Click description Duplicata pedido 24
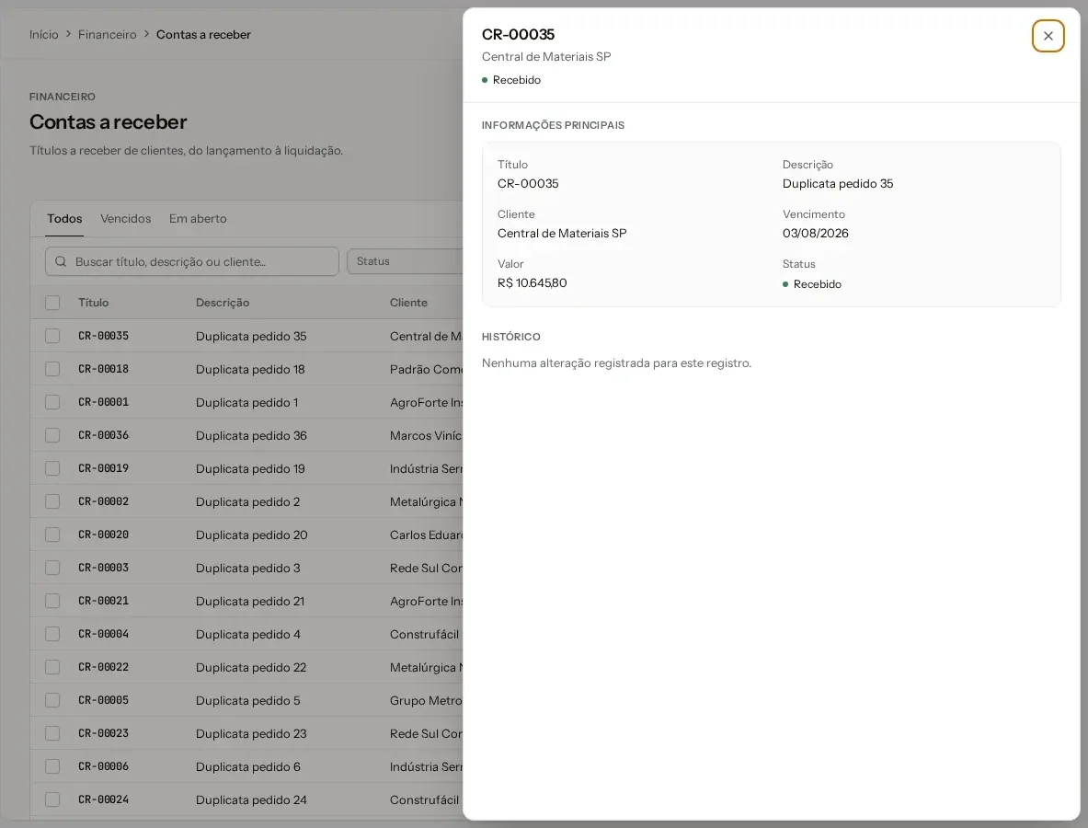Image resolution: width=1088 pixels, height=828 pixels. [251, 800]
